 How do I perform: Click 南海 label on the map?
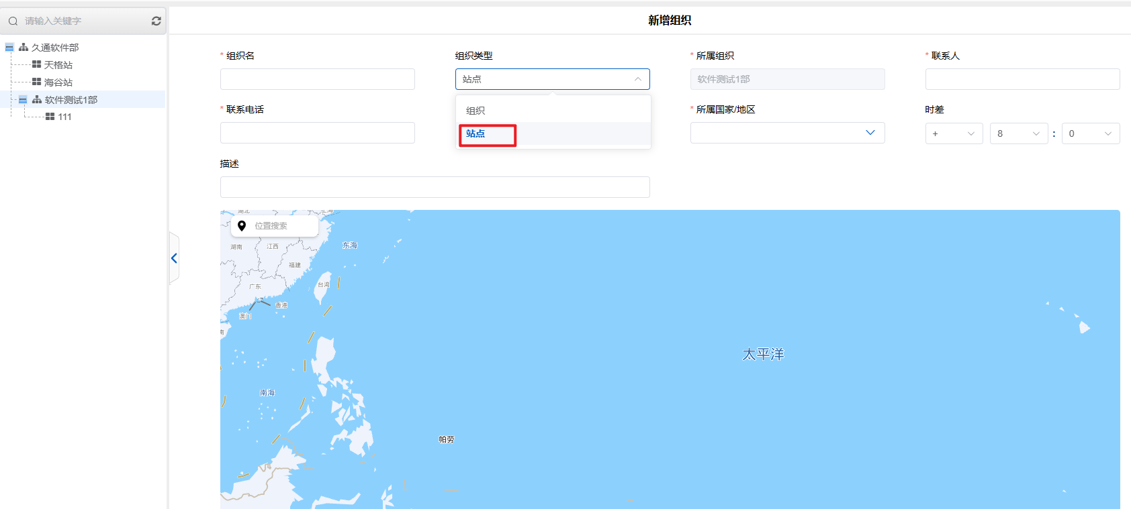267,392
